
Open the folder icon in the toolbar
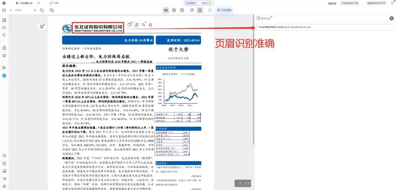pos(4,10)
